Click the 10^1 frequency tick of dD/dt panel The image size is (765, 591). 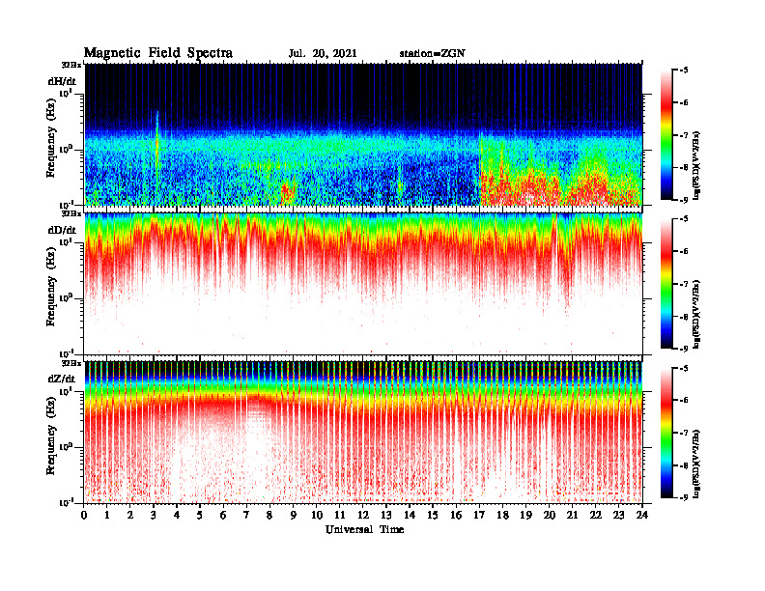(x=65, y=242)
